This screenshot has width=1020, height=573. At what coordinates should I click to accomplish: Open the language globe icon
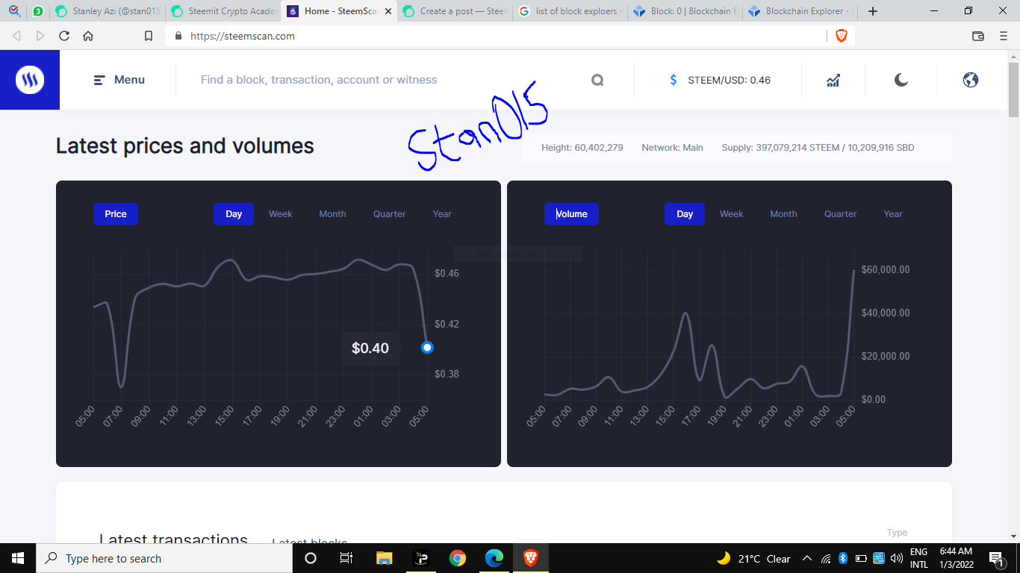click(x=971, y=80)
